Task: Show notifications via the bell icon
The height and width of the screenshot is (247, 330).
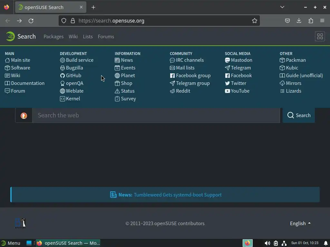Action: pos(326,243)
